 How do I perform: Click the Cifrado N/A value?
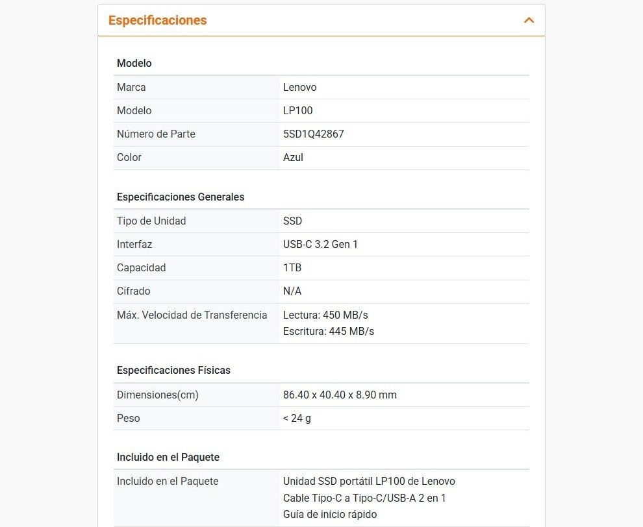pos(292,291)
